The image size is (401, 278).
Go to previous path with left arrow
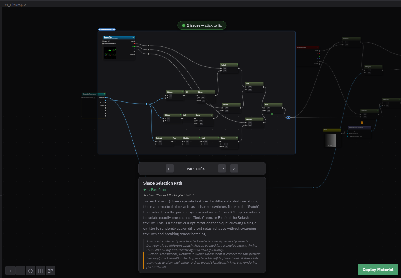coord(170,169)
